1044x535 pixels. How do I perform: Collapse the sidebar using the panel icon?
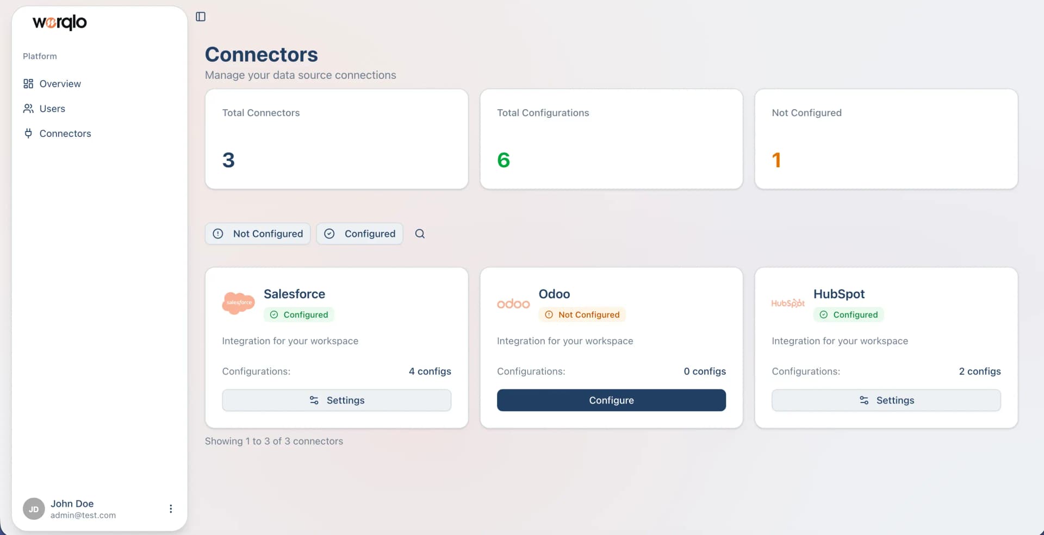pyautogui.click(x=200, y=16)
